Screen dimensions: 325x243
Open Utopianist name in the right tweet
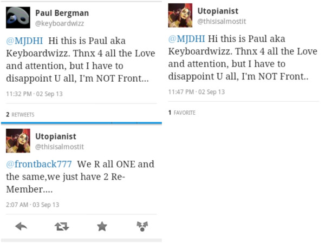217,11
